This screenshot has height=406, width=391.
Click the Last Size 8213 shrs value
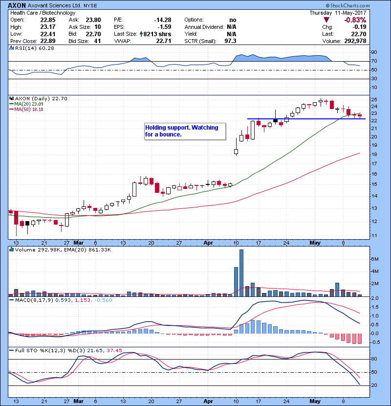[157, 34]
